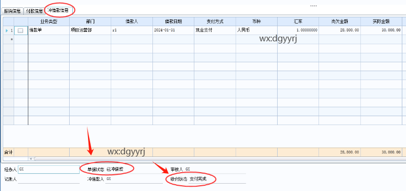Tick the checkbox in row 1

tap(20, 30)
